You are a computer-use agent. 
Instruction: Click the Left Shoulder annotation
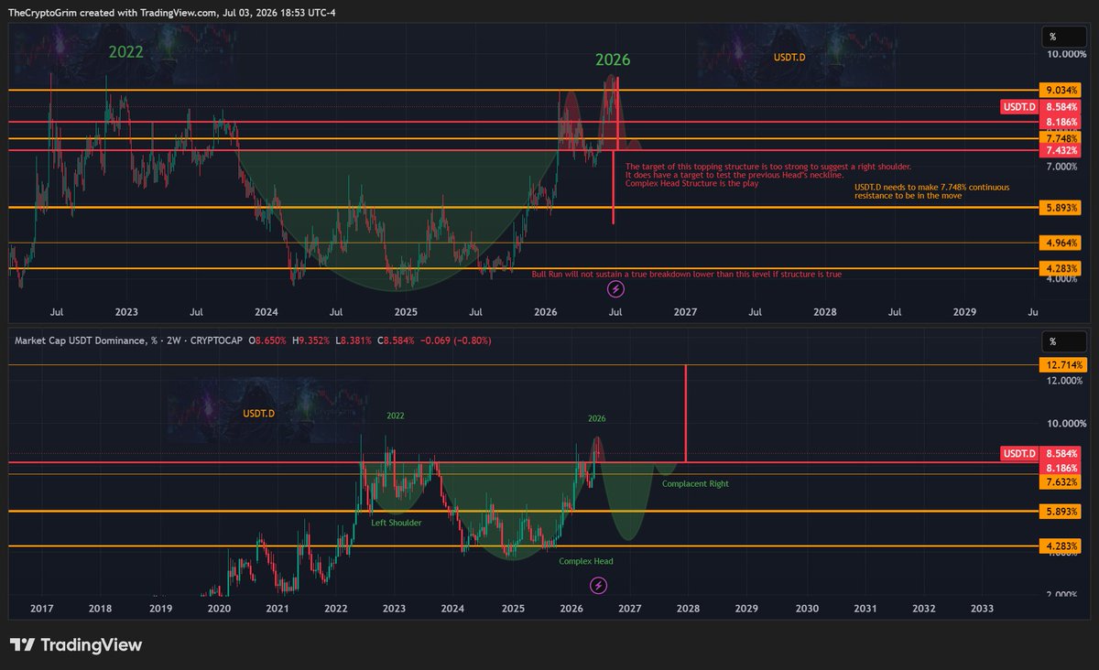coord(397,523)
